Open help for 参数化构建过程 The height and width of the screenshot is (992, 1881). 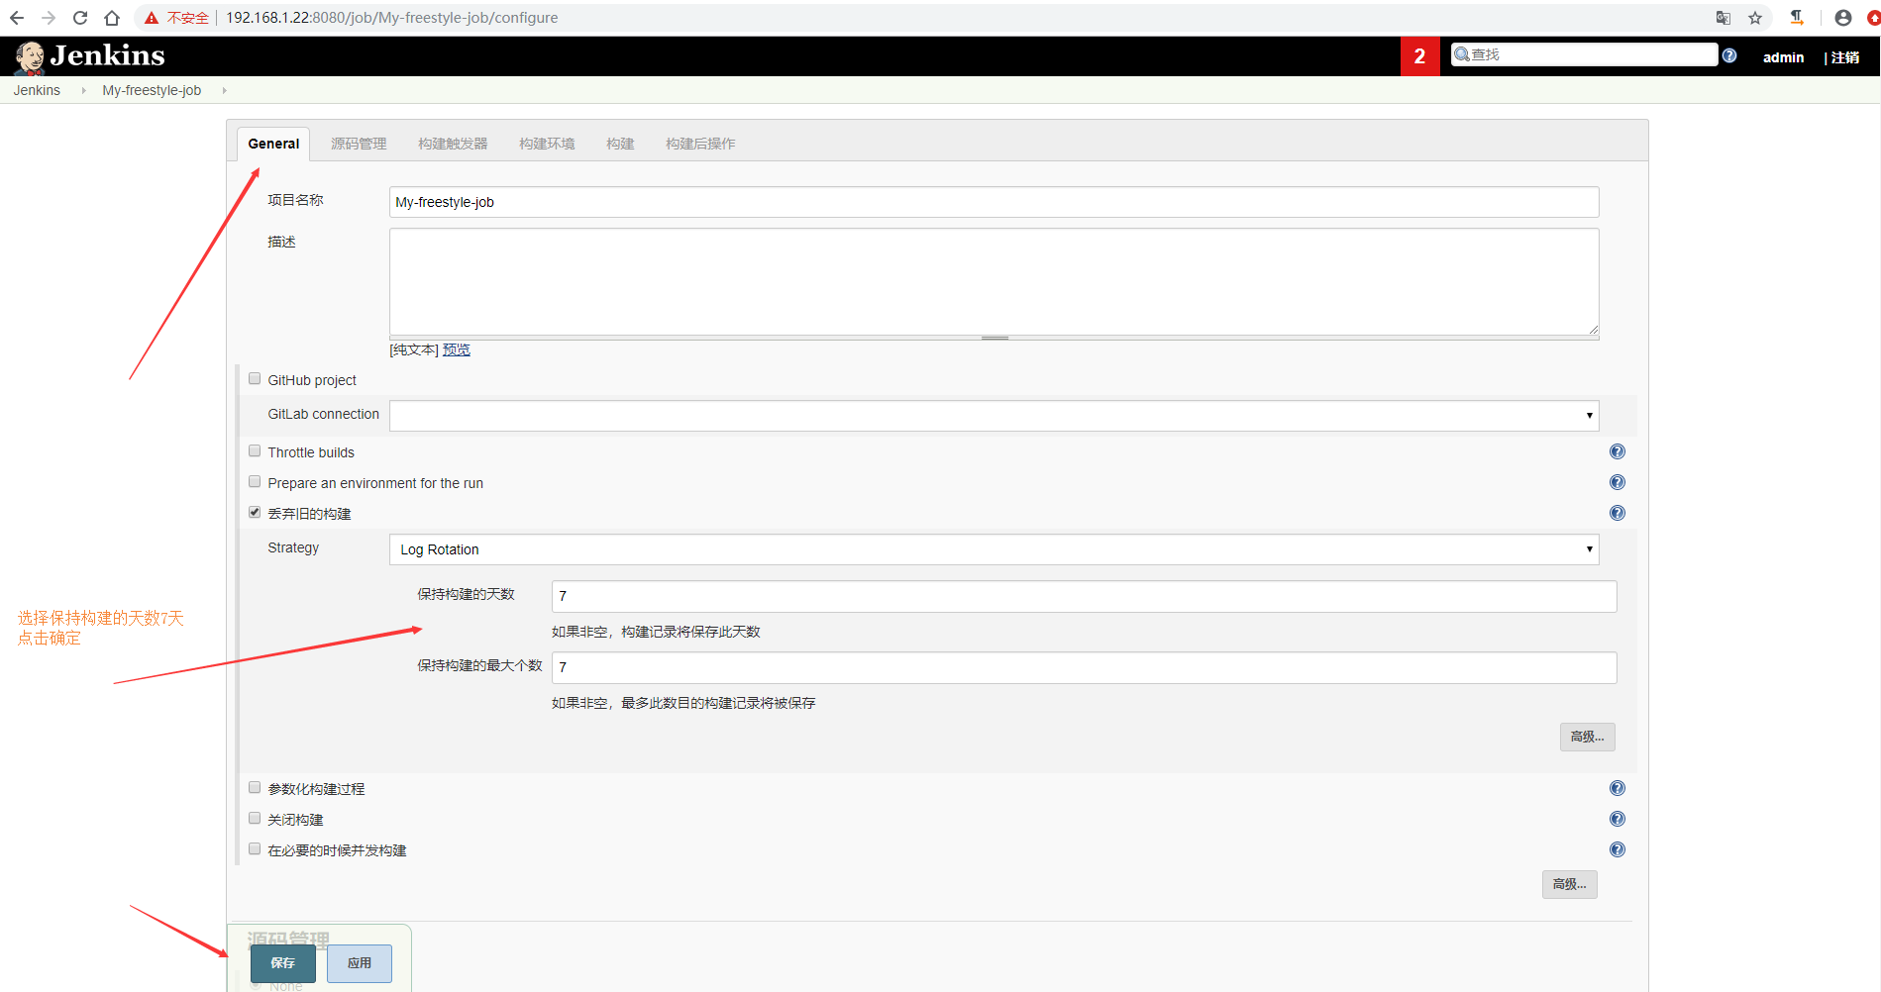[1618, 788]
